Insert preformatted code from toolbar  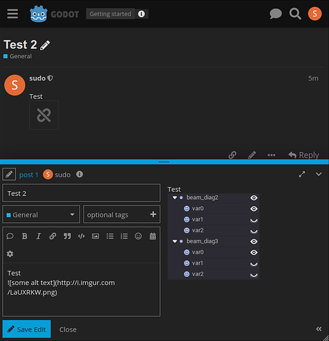[81, 236]
